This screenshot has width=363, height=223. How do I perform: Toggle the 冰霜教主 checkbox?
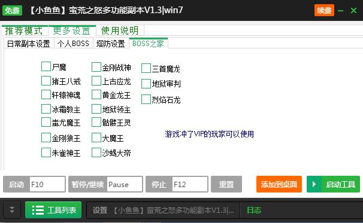coord(46,109)
